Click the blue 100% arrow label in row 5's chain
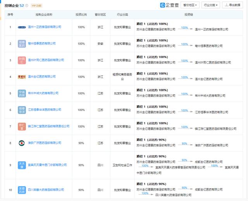The image size is (248, 201). point(184,94)
